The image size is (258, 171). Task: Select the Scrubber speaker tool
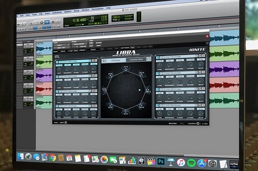(53, 21)
